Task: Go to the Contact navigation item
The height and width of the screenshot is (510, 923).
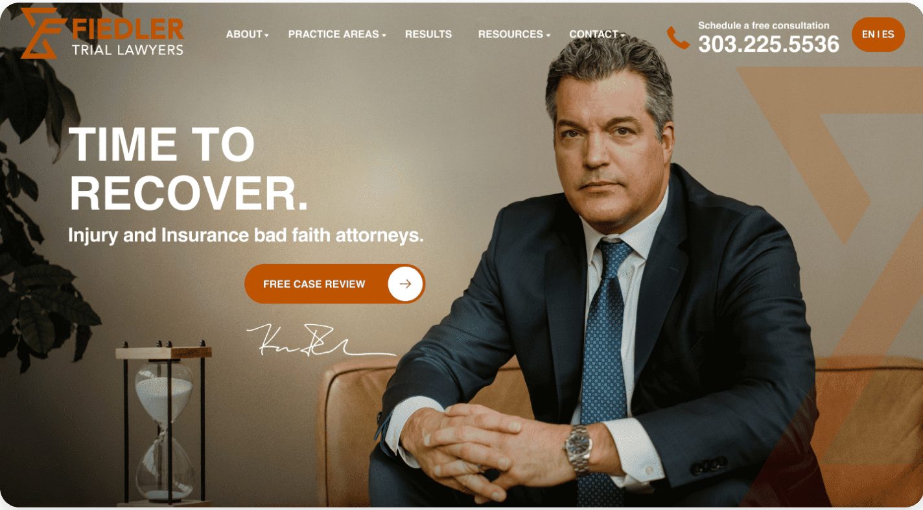Action: pos(594,34)
